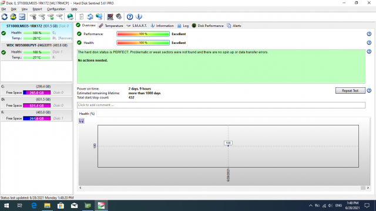Click the power on time value '2 days, 9 hours'

[x=140, y=89]
